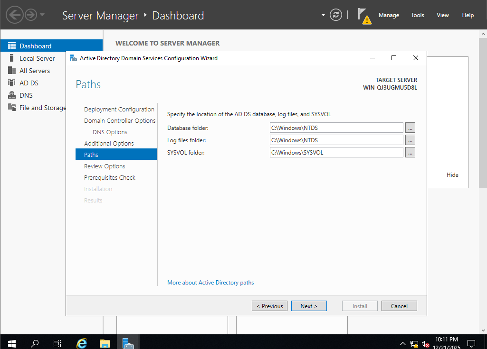Click the Dashboard grid icon
Image resolution: width=487 pixels, height=349 pixels.
point(12,46)
